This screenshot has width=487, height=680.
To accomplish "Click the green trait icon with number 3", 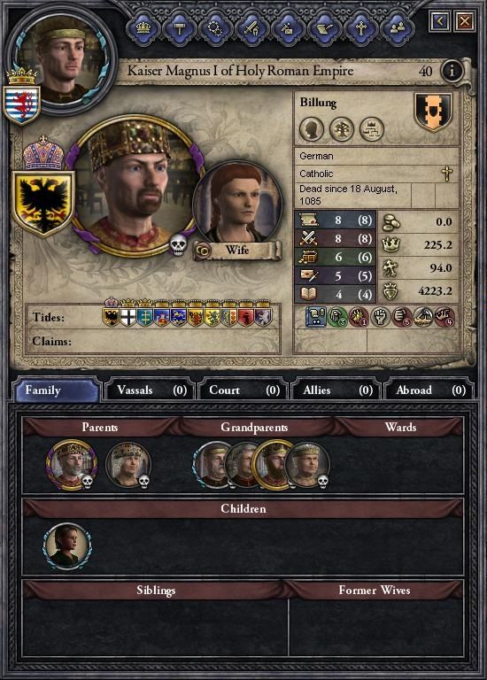I will point(337,317).
